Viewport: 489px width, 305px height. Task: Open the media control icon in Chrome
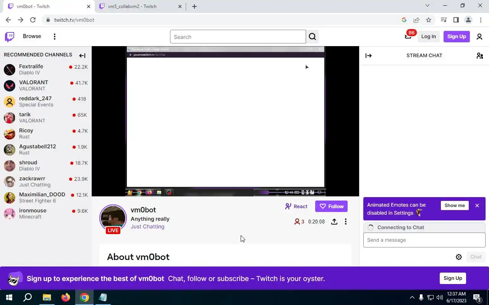(x=444, y=20)
